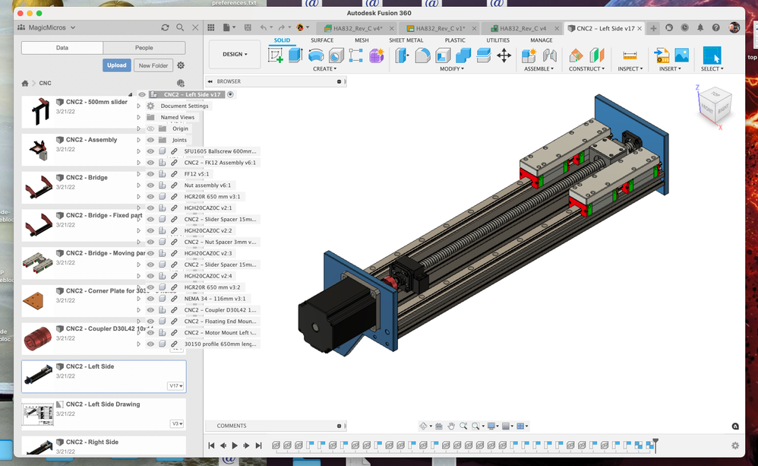Click the New Folder button

[x=153, y=65]
